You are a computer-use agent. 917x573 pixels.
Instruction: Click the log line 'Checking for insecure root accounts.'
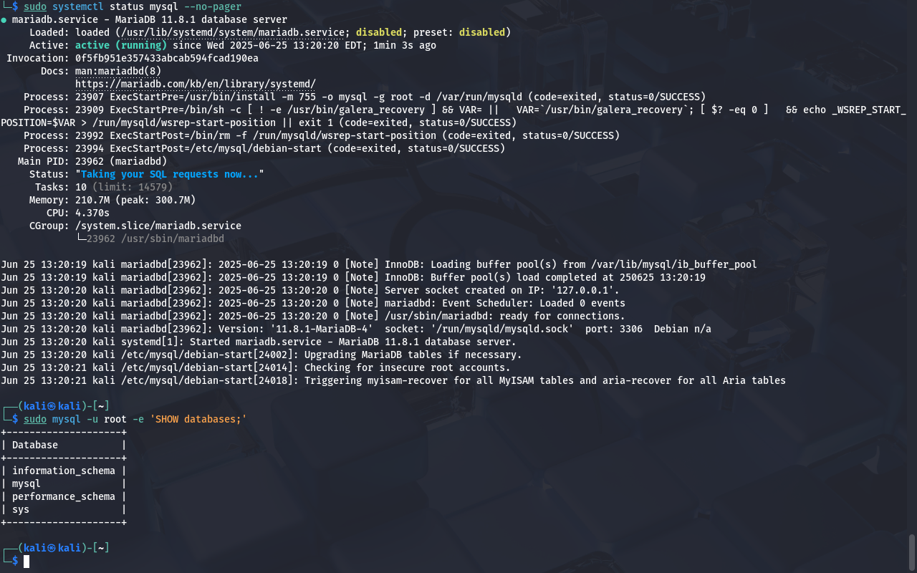point(256,367)
